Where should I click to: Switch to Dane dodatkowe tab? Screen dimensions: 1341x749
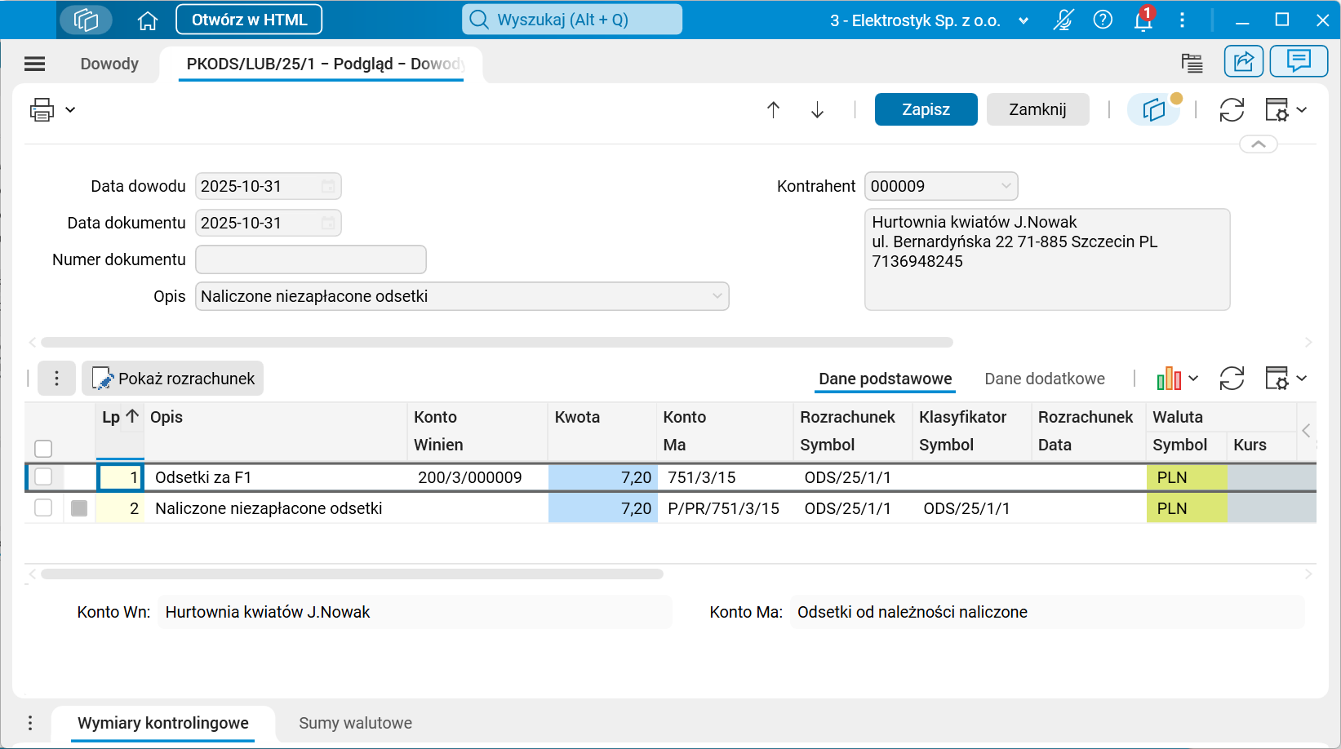pyautogui.click(x=1045, y=379)
